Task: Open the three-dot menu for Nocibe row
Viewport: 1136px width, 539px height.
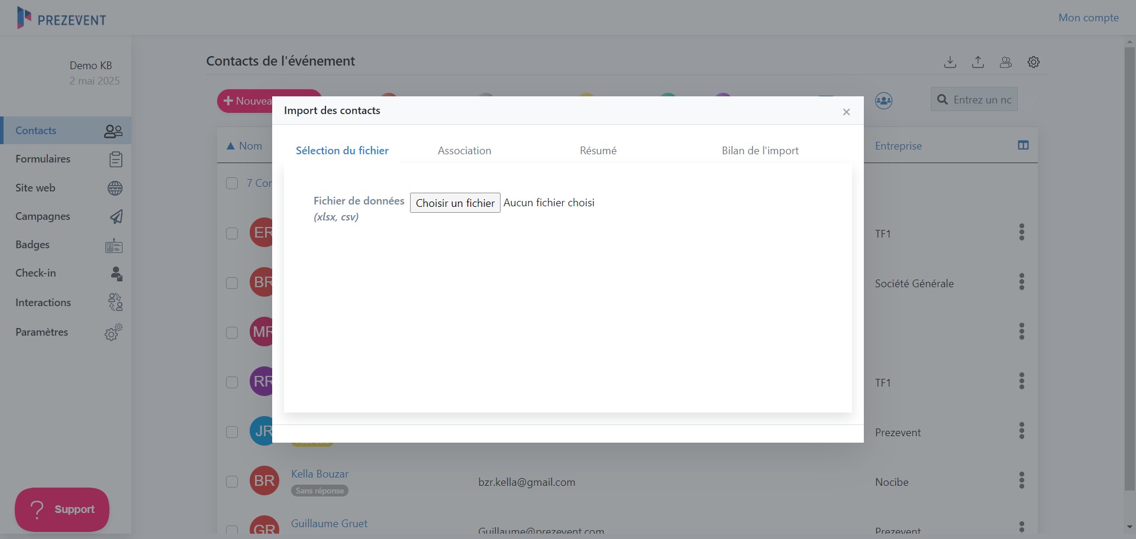Action: [1022, 480]
